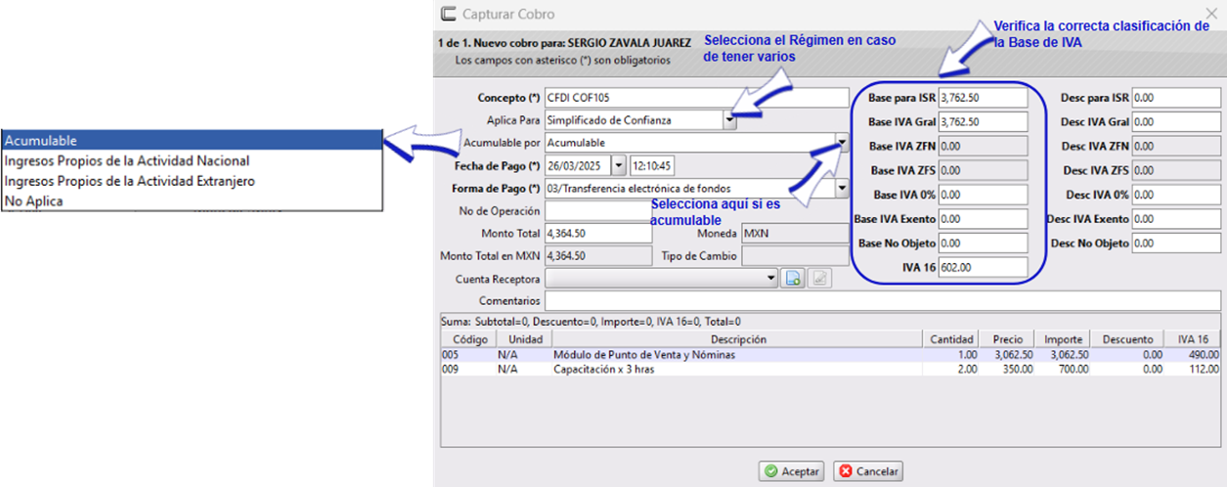Click the Desc IVA Gral field
This screenshot has height=487, width=1227.
1177,122
